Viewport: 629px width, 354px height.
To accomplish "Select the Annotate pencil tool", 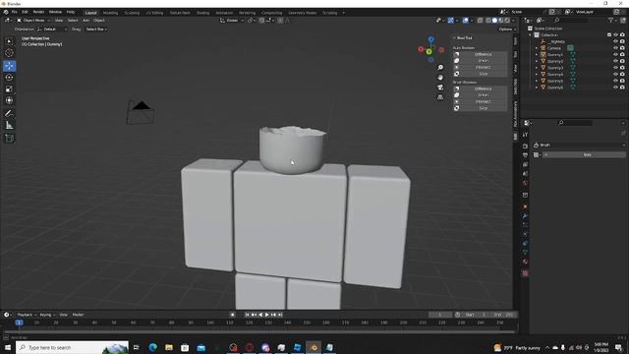I will [x=9, y=114].
